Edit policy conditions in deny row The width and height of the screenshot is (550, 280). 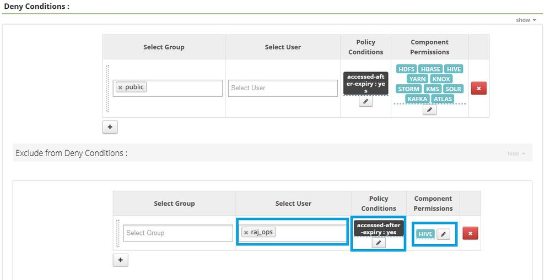coord(366,102)
